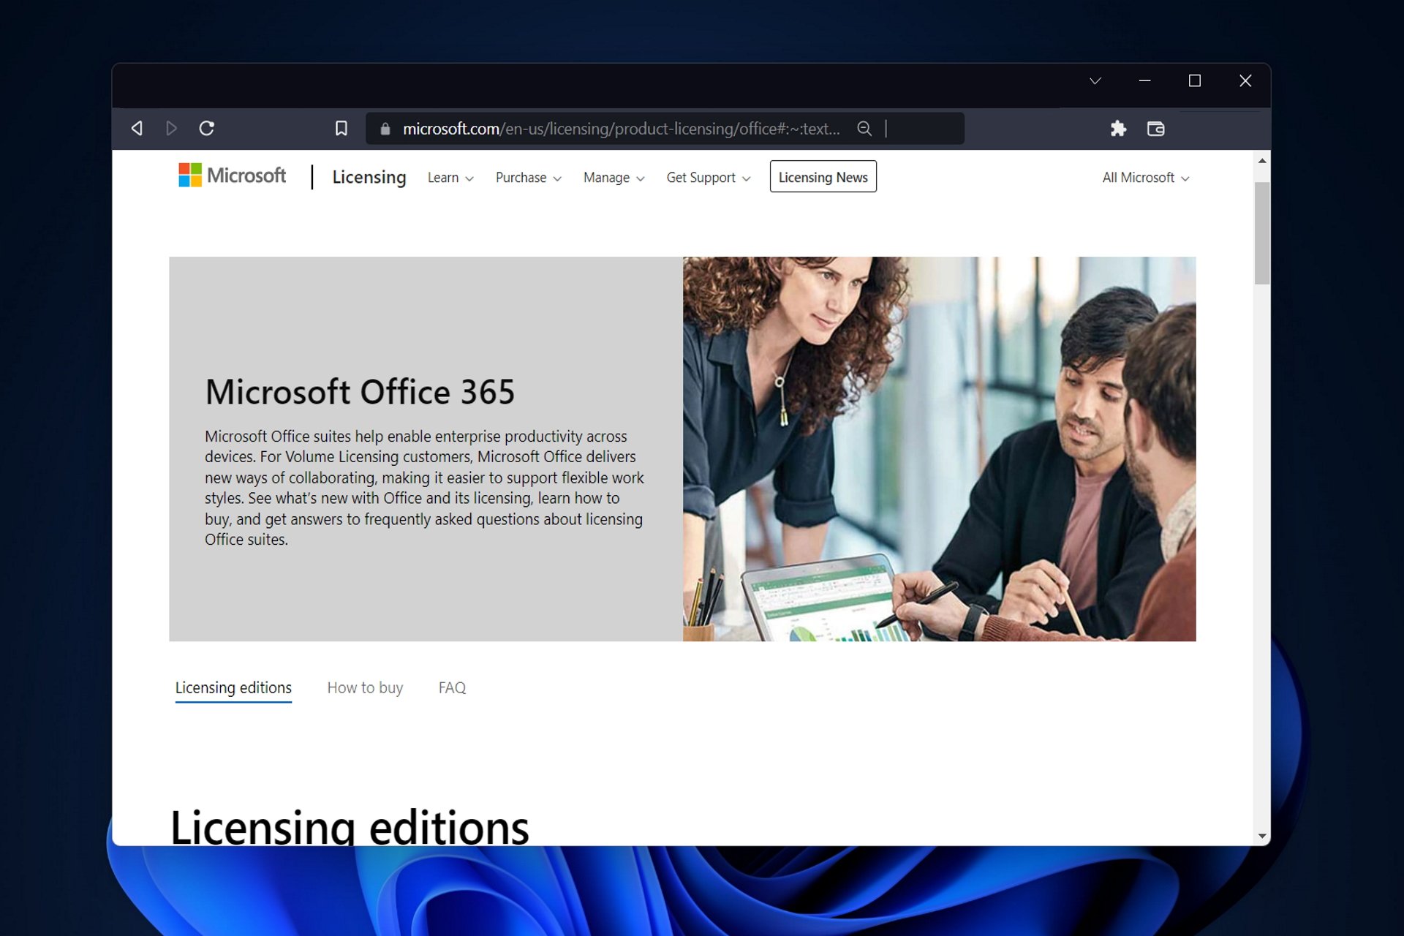Switch to the FAQ tab

point(452,688)
